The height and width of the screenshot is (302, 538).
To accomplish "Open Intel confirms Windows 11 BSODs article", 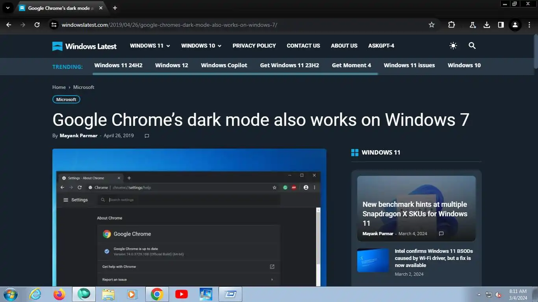I will pos(434,258).
